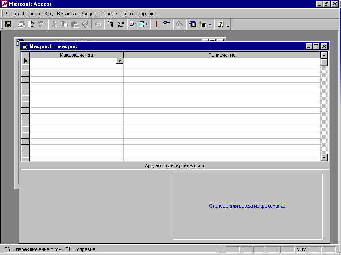The height and width of the screenshot is (255, 341).
Task: Maximize the Макрос1 macro window
Action: tap(316, 46)
